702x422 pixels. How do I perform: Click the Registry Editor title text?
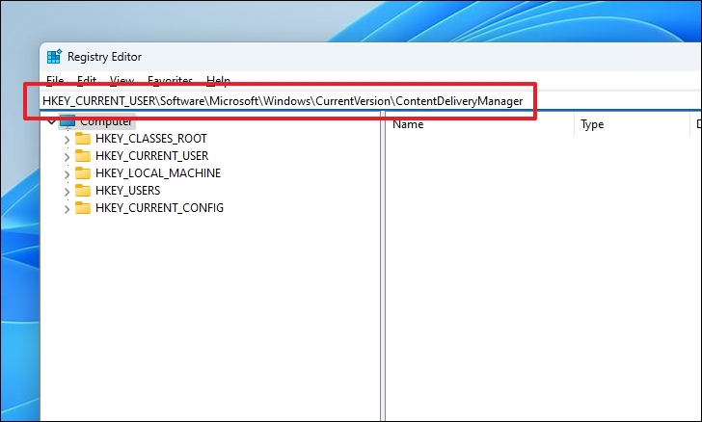click(x=104, y=57)
